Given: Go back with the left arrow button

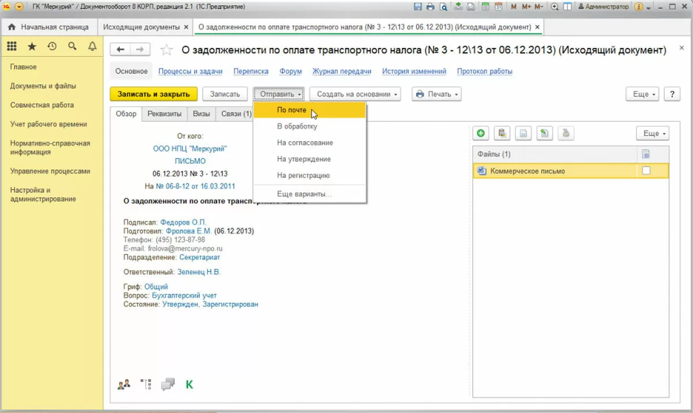Looking at the screenshot, I should [x=120, y=50].
